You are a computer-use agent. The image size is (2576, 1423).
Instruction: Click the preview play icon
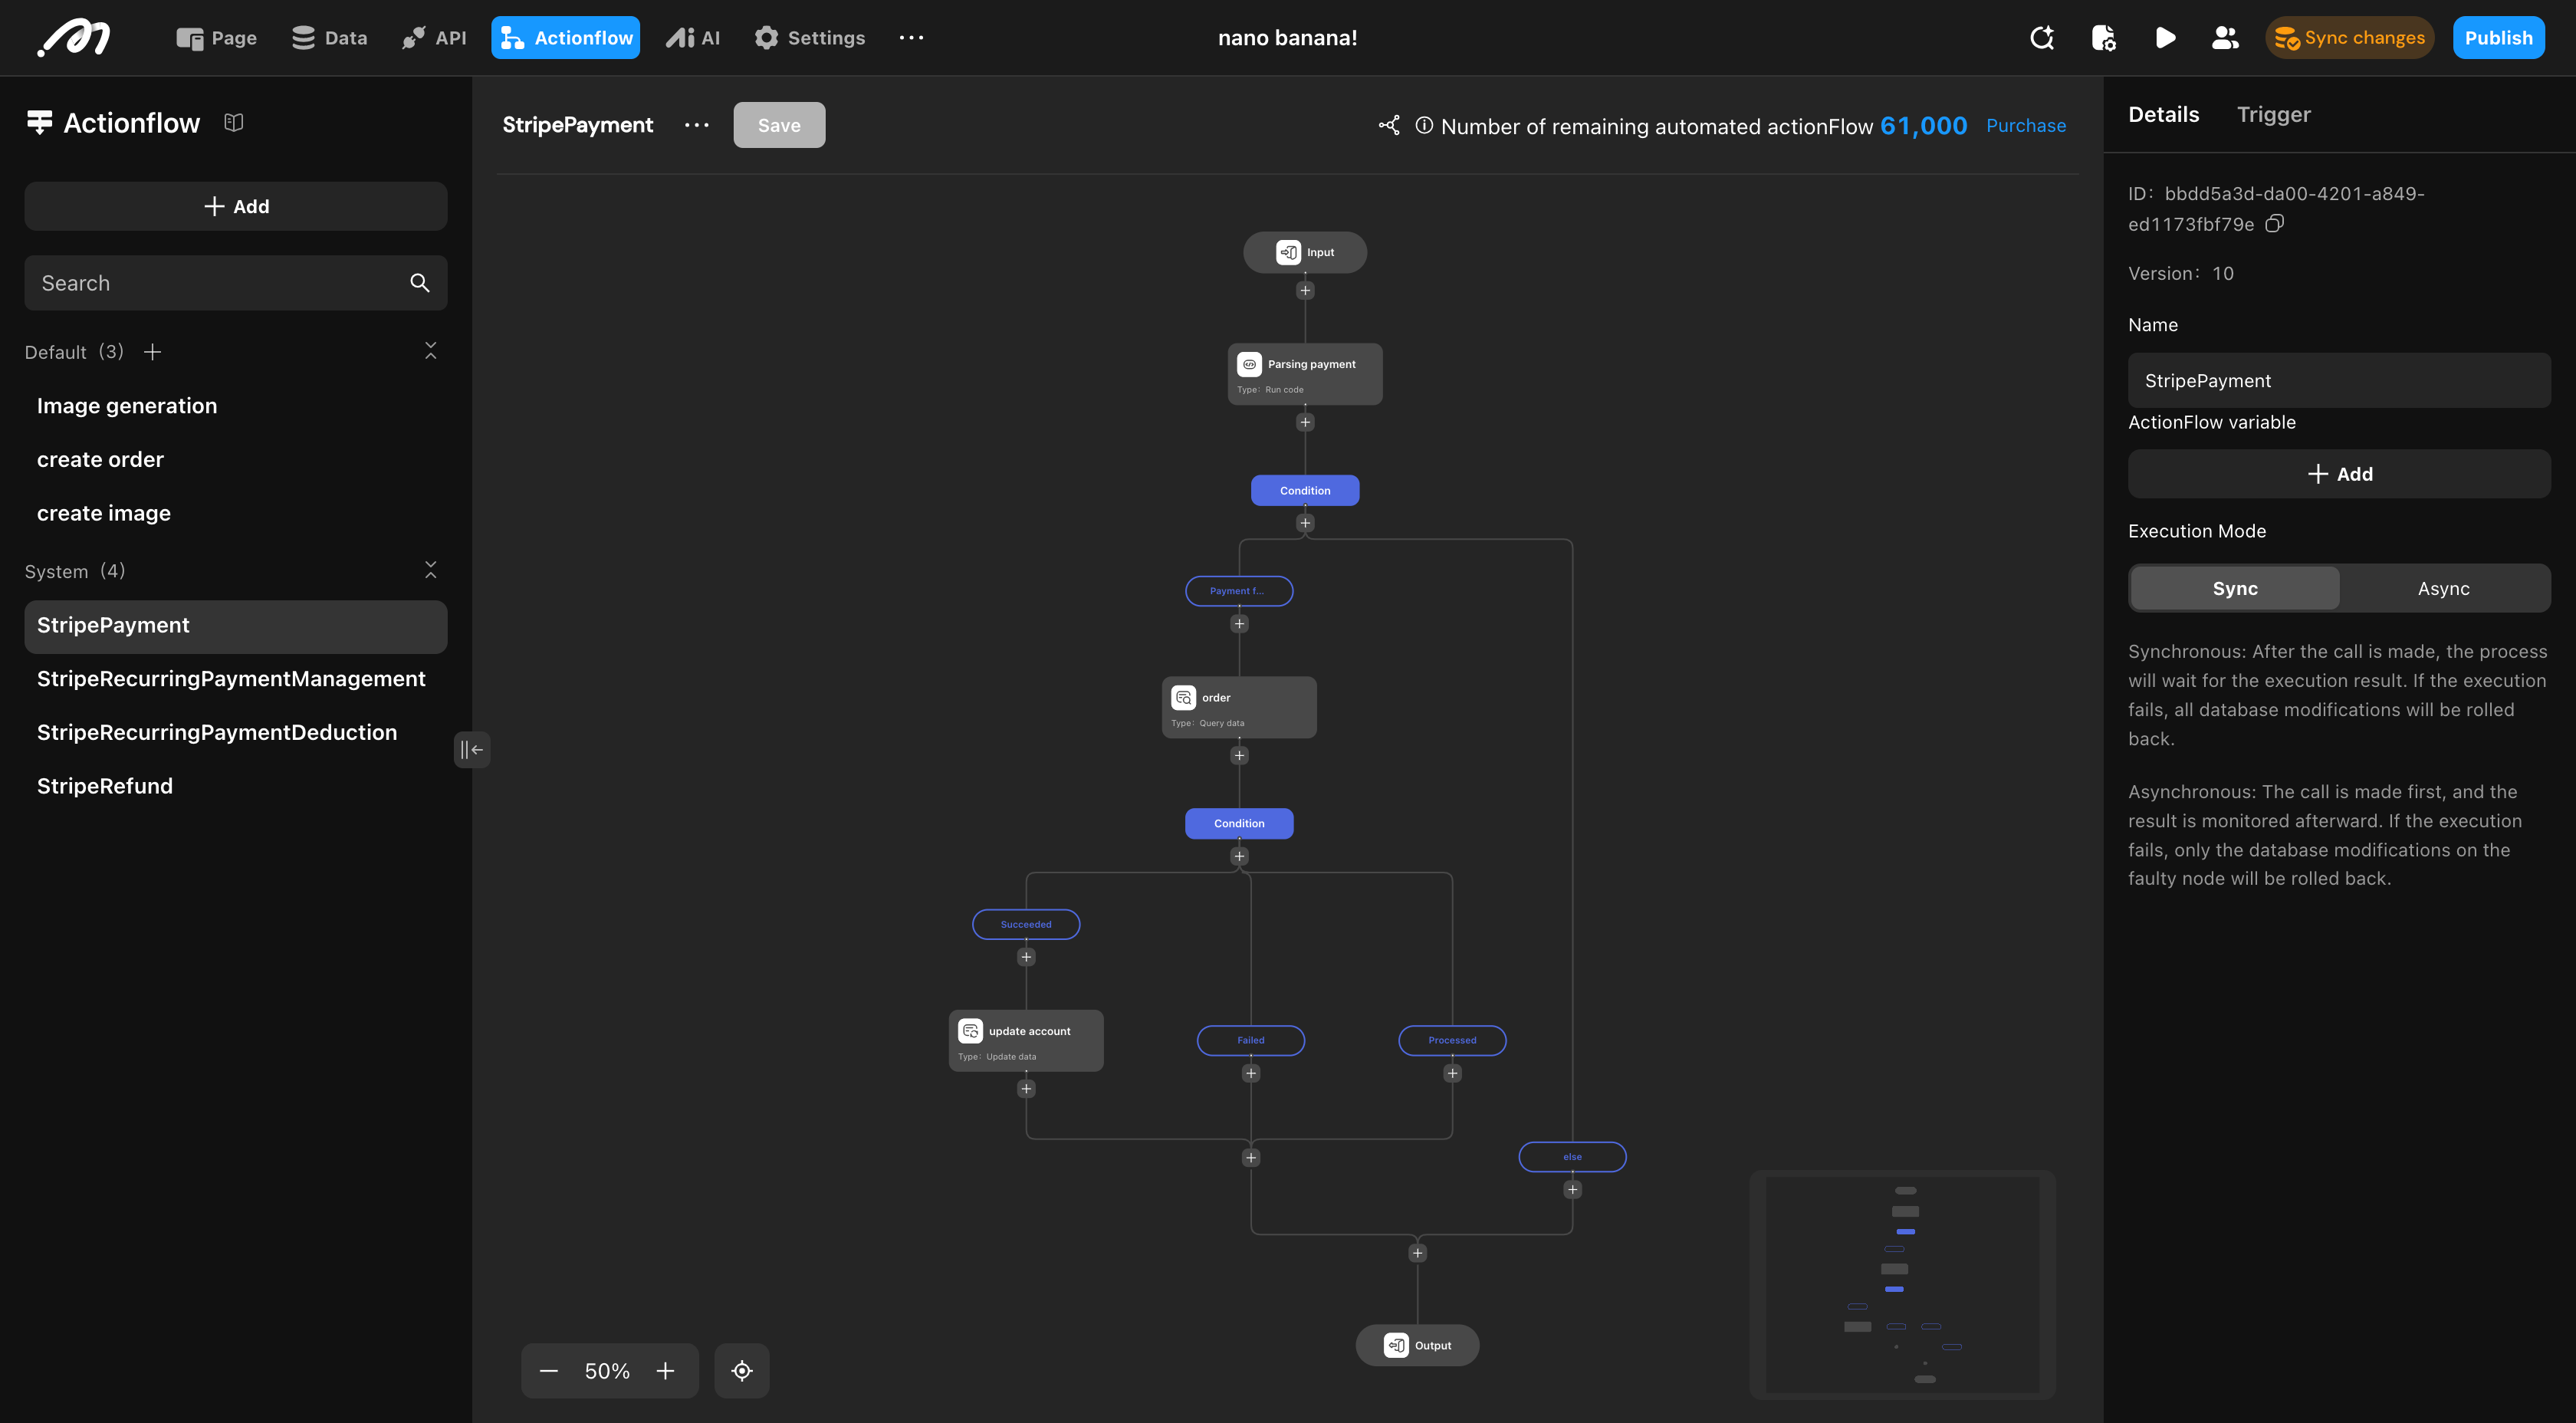2165,38
